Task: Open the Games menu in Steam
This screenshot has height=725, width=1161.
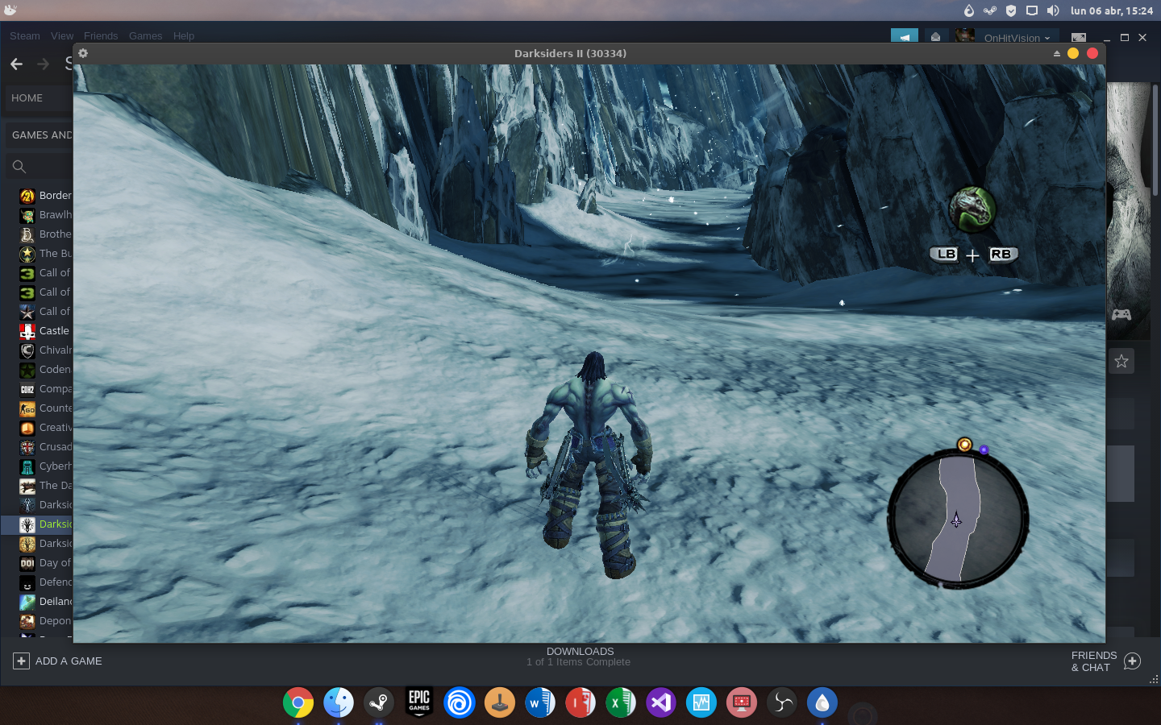Action: (145, 36)
